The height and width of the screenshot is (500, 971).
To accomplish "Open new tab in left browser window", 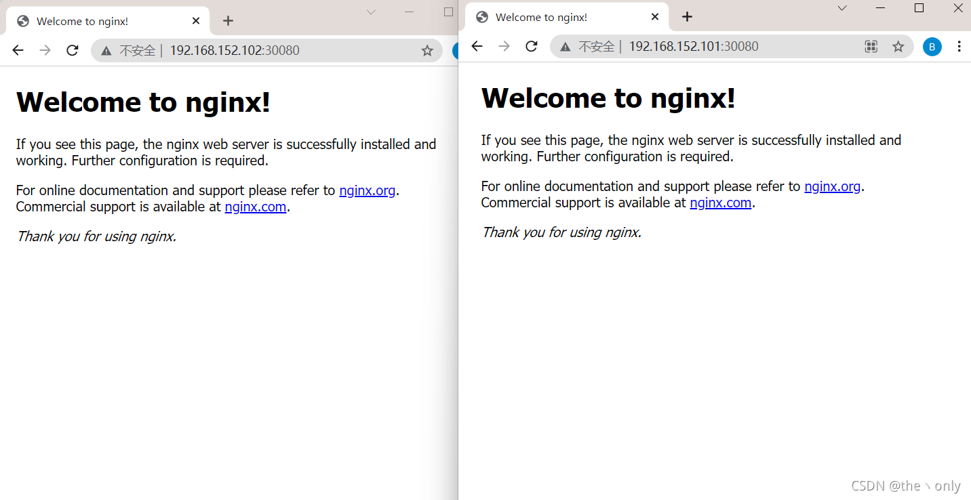I will click(228, 20).
